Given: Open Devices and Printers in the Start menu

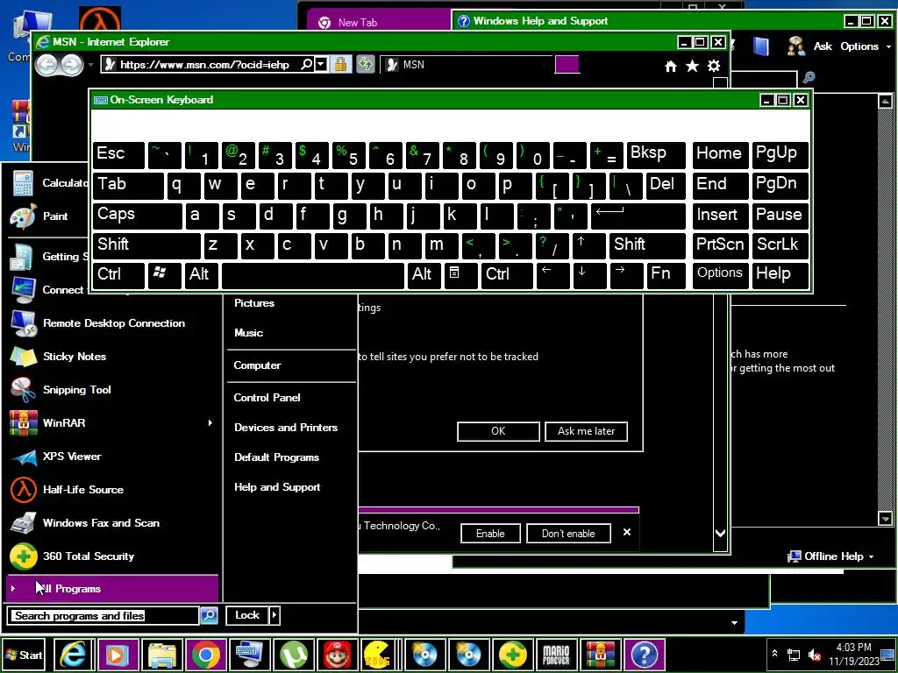Looking at the screenshot, I should [x=286, y=428].
